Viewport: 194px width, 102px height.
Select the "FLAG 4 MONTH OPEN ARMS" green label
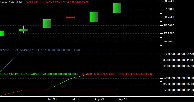coord(39,74)
